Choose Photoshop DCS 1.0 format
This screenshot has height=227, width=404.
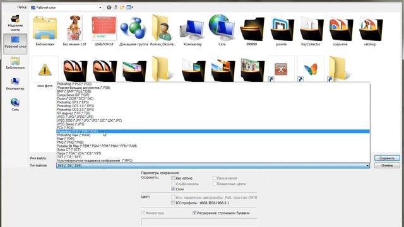pyautogui.click(x=213, y=106)
